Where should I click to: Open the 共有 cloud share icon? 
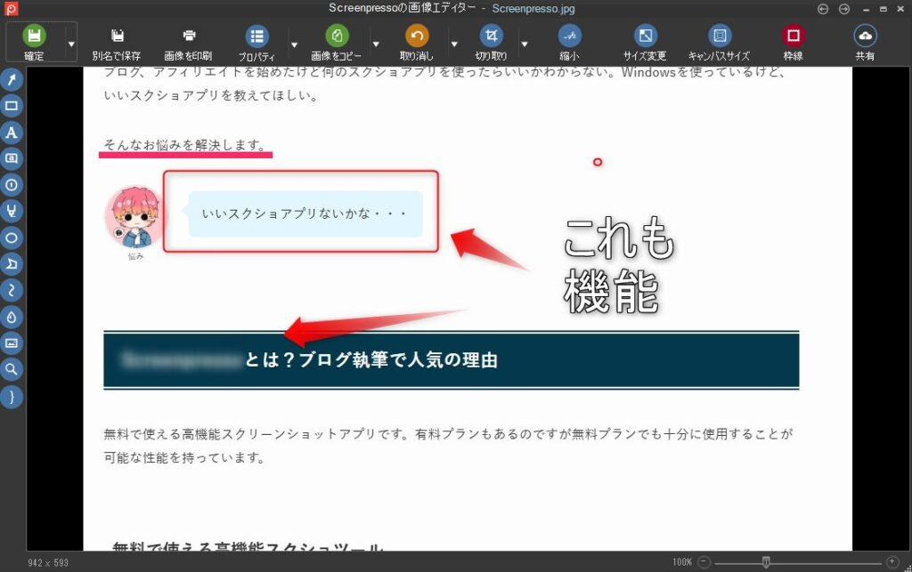[x=864, y=36]
